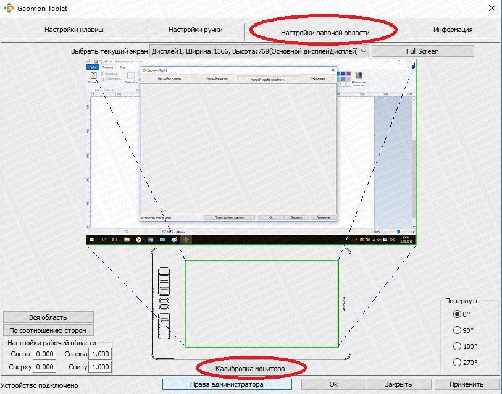
Task: Click the Выбрать текущий экран label
Action: [x=109, y=51]
